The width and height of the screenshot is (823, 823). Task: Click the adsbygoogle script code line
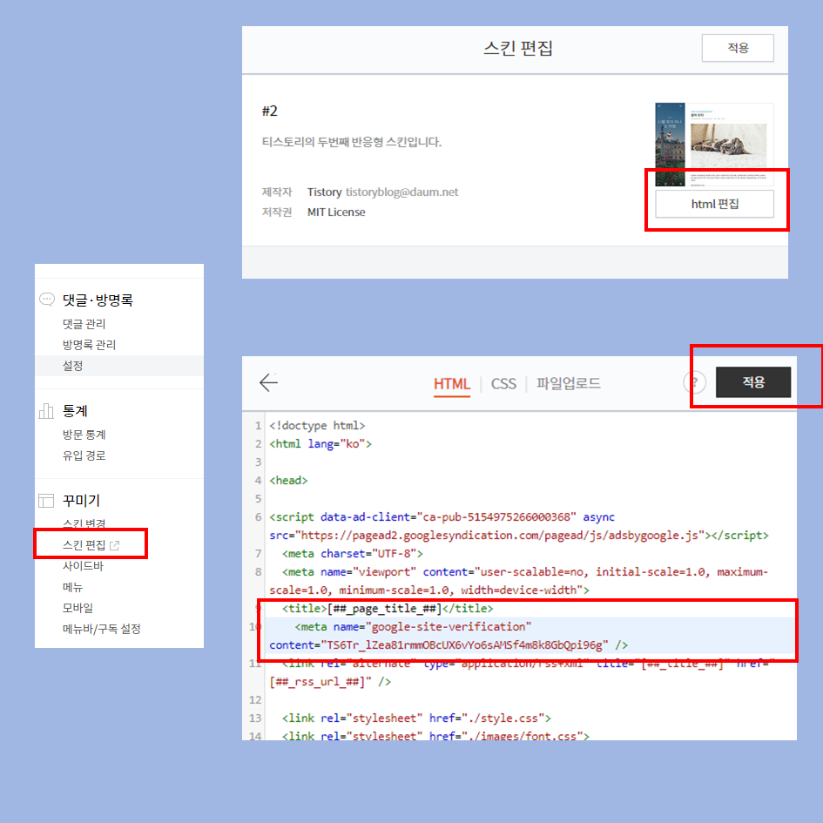point(518,526)
